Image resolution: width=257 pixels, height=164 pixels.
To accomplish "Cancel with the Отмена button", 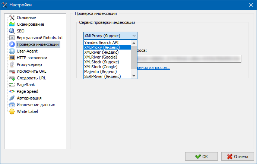I will pyautogui.click(x=238, y=157).
